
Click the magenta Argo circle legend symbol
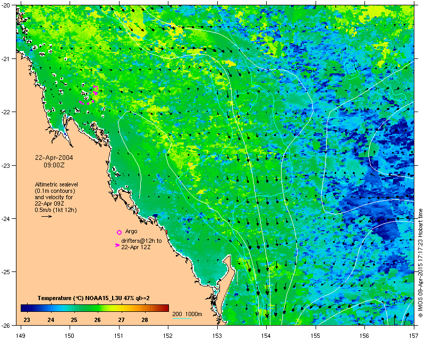pos(119,232)
